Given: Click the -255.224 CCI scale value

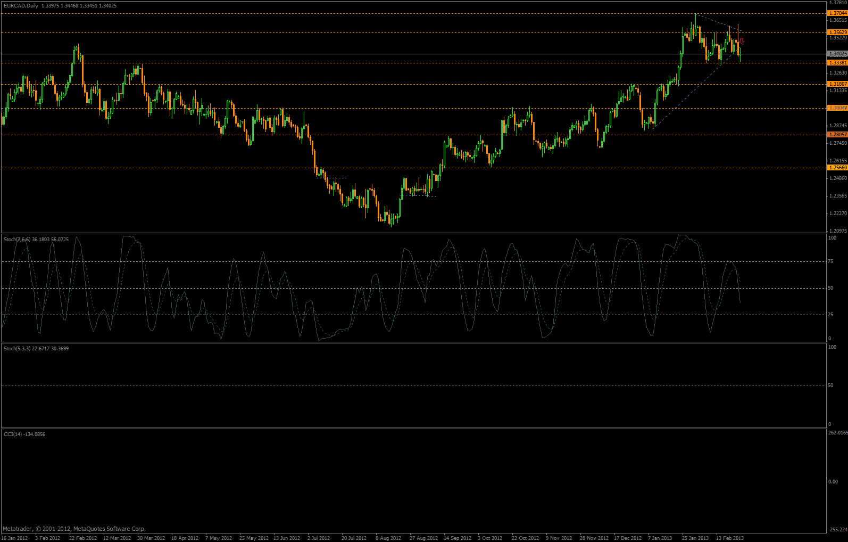Looking at the screenshot, I should [838, 530].
